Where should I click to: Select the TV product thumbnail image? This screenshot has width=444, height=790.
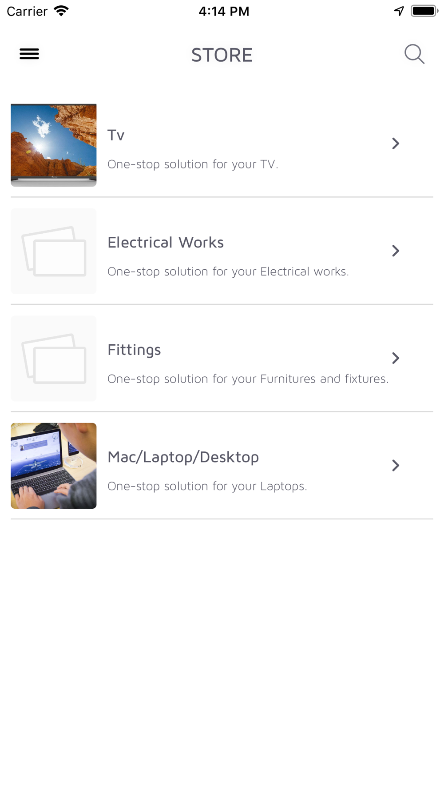coord(54,145)
